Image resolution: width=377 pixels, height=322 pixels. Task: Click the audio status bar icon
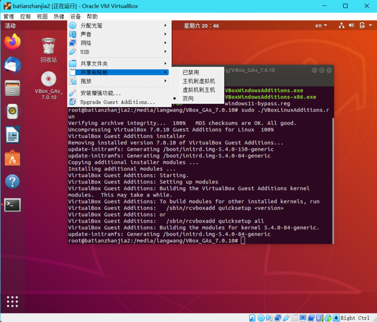point(269,318)
